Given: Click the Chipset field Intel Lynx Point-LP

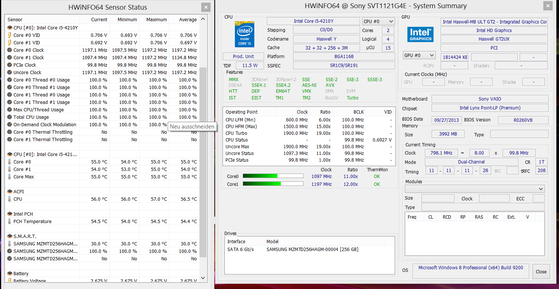Looking at the screenshot, I should [x=490, y=108].
